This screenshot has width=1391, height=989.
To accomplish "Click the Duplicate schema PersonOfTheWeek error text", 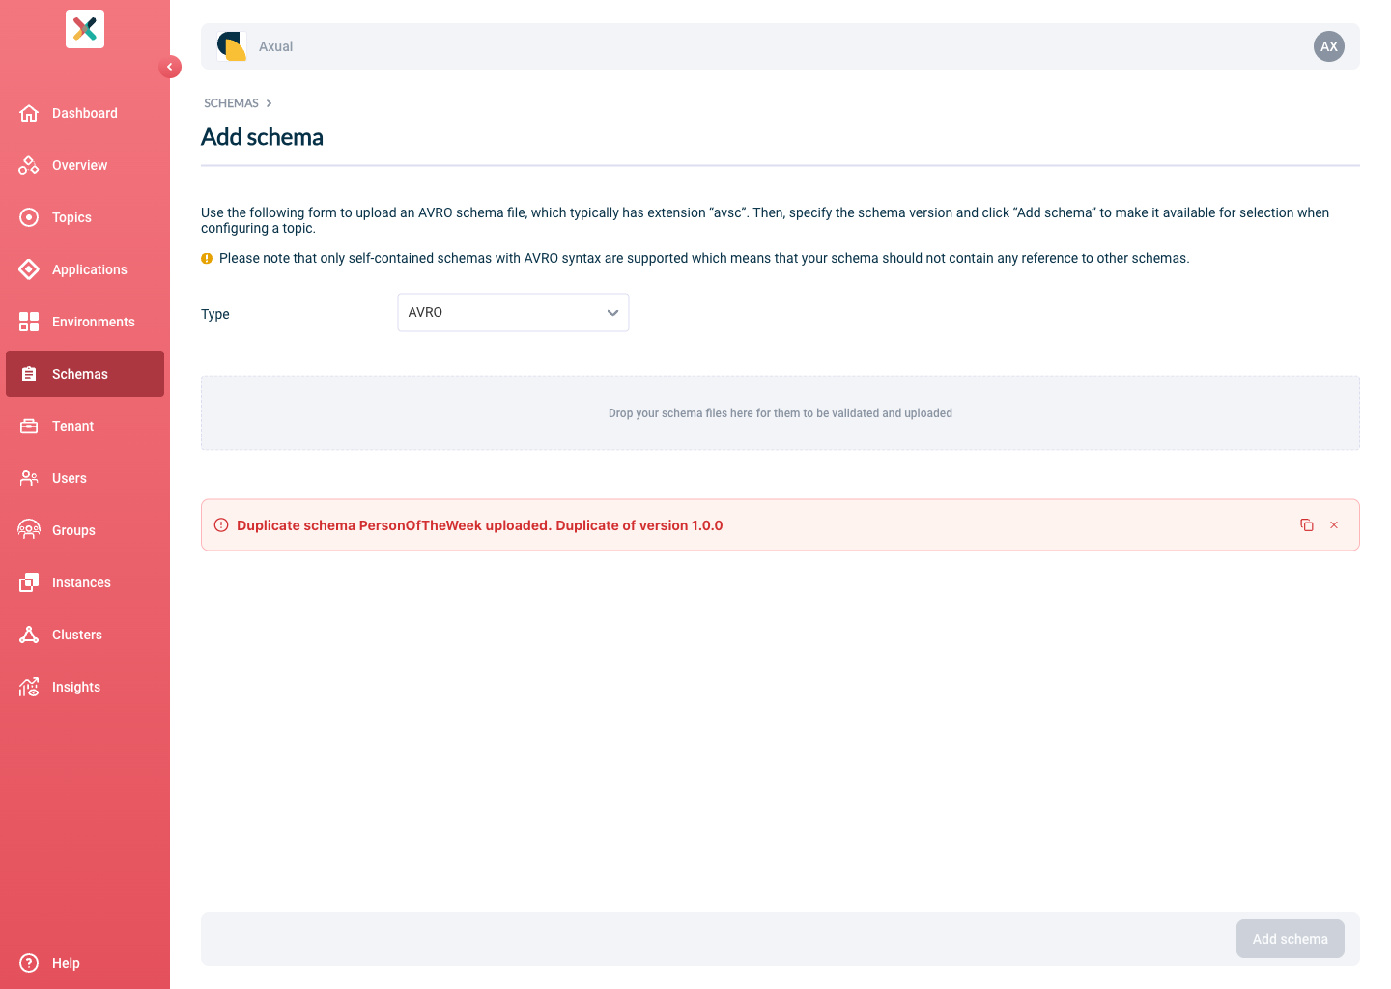I will coord(479,525).
